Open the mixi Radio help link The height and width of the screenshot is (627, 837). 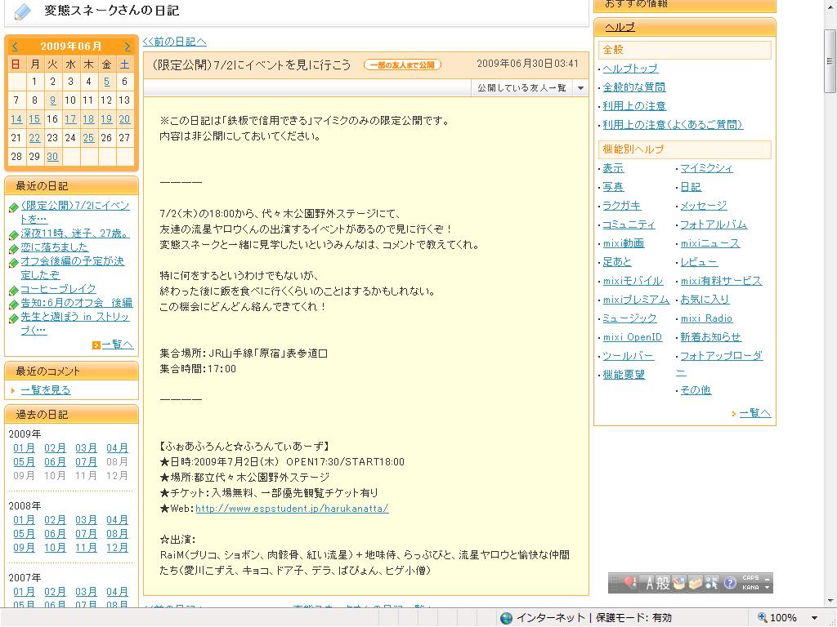pos(707,318)
